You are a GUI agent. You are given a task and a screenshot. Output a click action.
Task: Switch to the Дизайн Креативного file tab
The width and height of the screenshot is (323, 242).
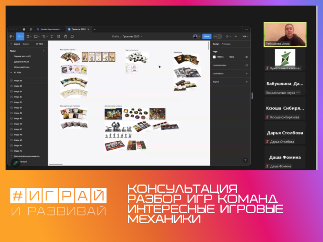click(x=50, y=29)
